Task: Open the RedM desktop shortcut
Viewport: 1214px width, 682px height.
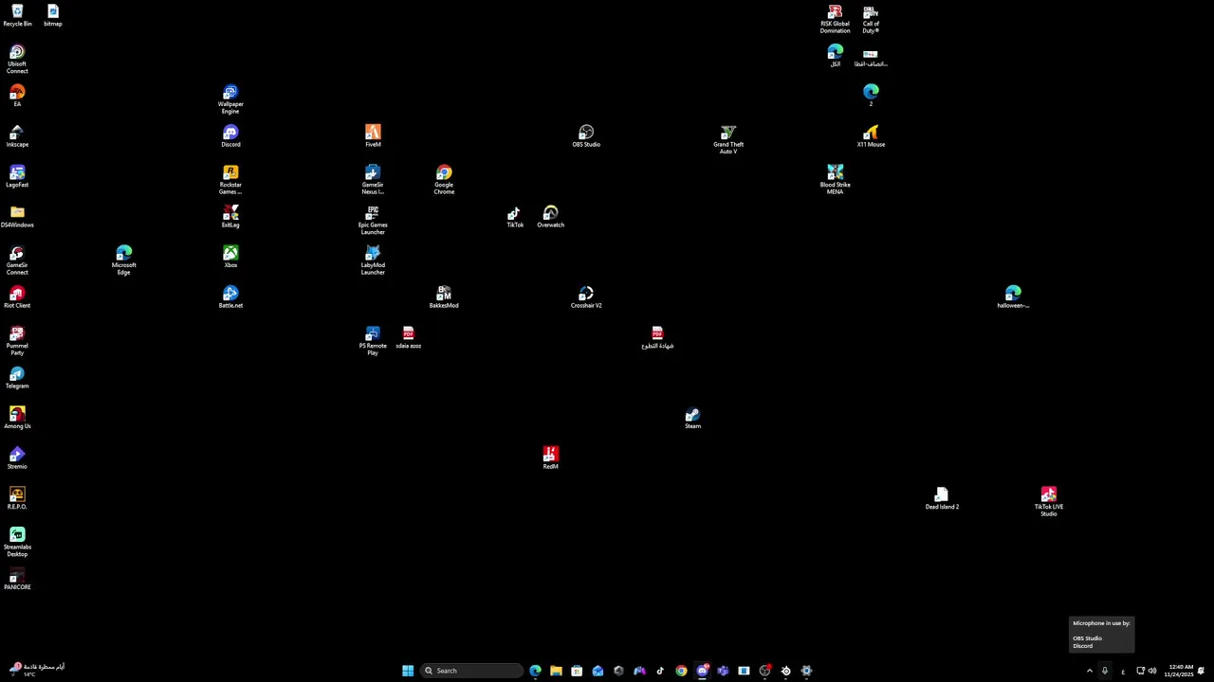Action: 550,458
